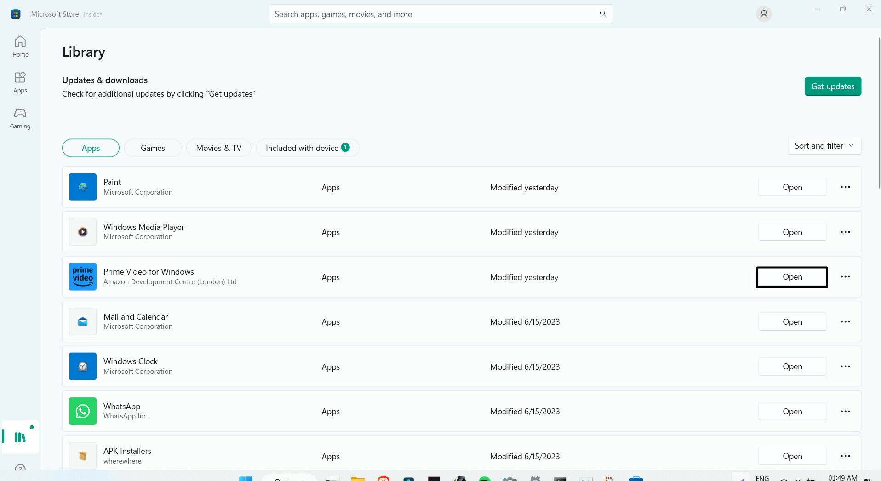Click the Prime Video app icon
Viewport: 881px width, 481px height.
point(83,276)
